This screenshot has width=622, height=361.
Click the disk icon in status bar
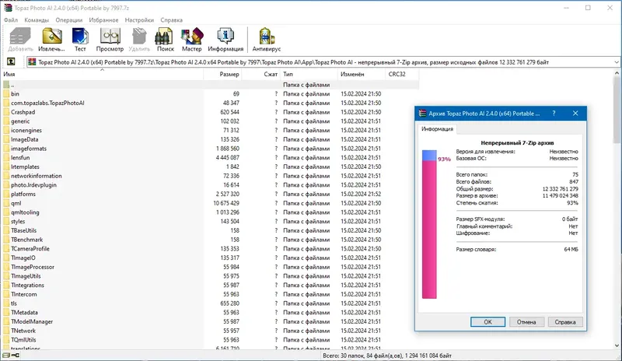[6, 355]
